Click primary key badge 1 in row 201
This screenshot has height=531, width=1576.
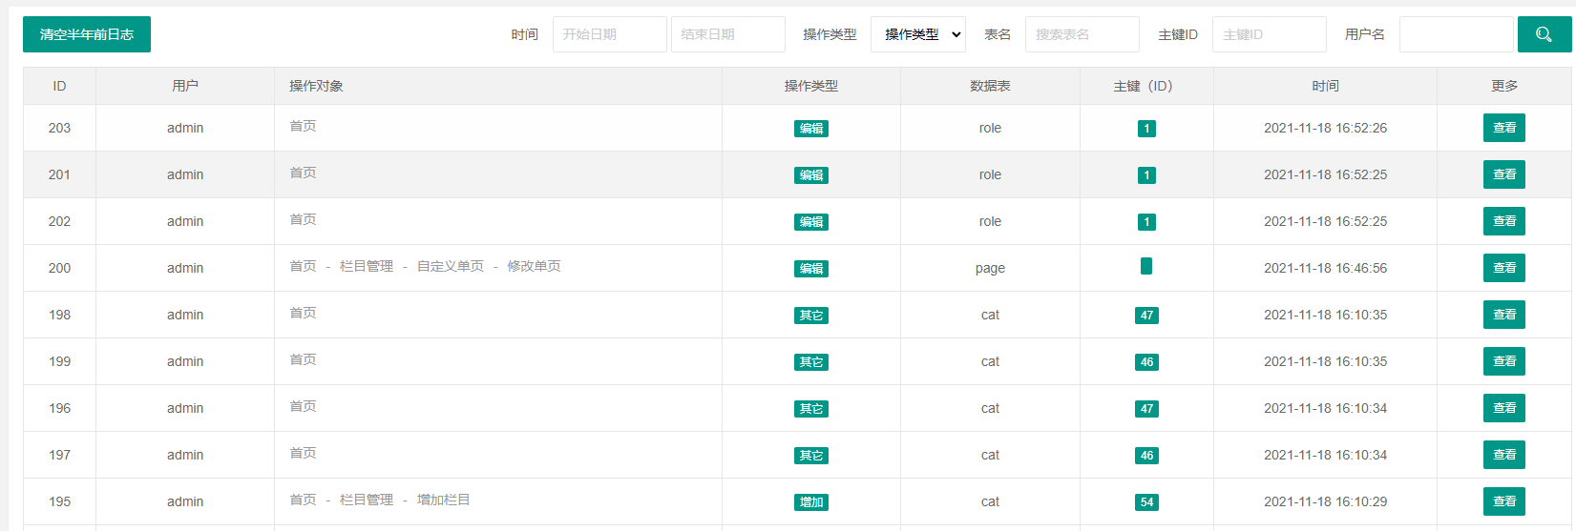point(1146,175)
